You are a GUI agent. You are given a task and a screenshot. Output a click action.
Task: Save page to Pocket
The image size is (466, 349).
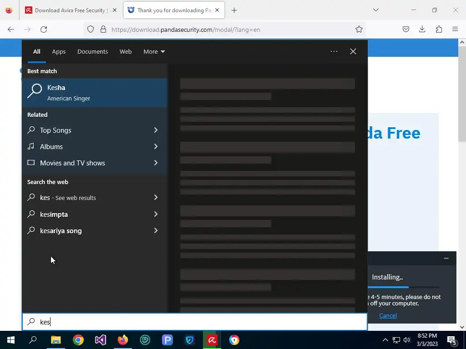[405, 29]
